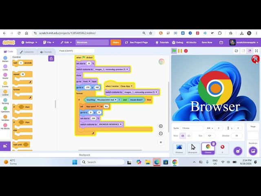261x196 pixels.
Task: Reset the workspace zoom to default
Action: [161, 142]
